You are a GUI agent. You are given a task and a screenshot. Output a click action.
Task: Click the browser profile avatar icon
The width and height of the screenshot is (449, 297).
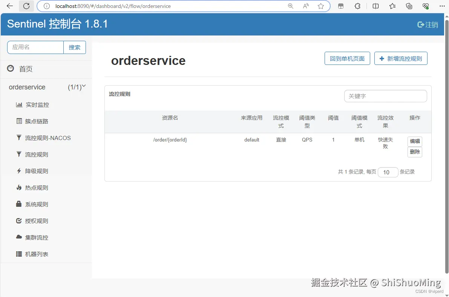341,6
